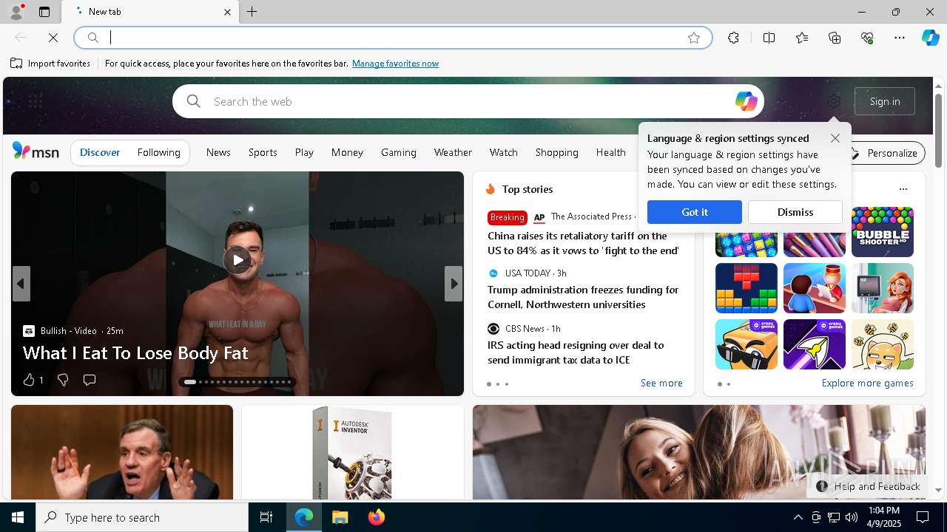Screen dimensions: 947x532
Task: Open Collections icon
Action: pos(835,38)
